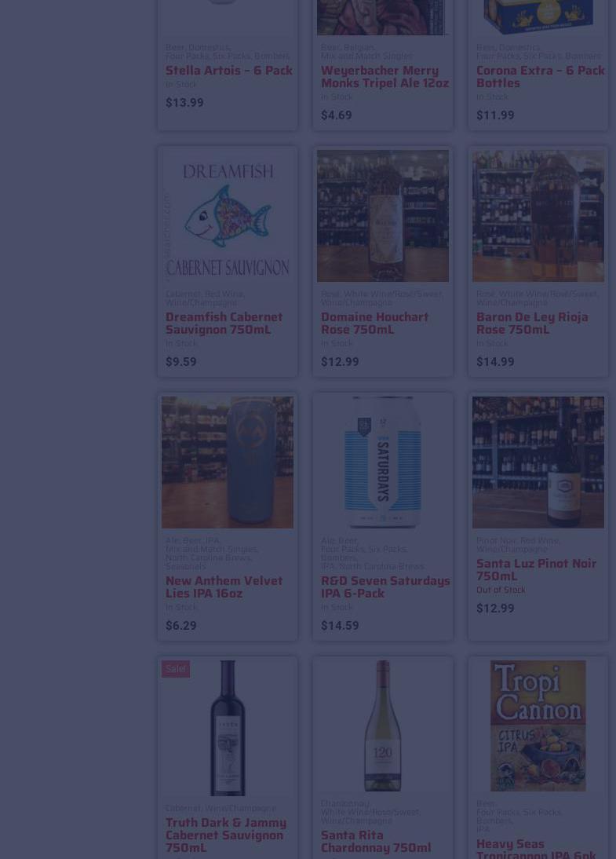The width and height of the screenshot is (616, 859).
Task: Open Weyerbacher Merry Monks Tripel Ale link
Action: [385, 77]
